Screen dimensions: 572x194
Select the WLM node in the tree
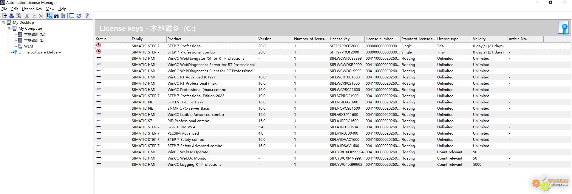coord(28,46)
